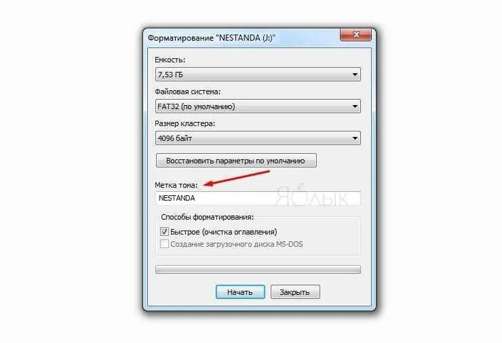
Task: Click Восстановить параметры по умолчанию button
Action: click(x=236, y=161)
